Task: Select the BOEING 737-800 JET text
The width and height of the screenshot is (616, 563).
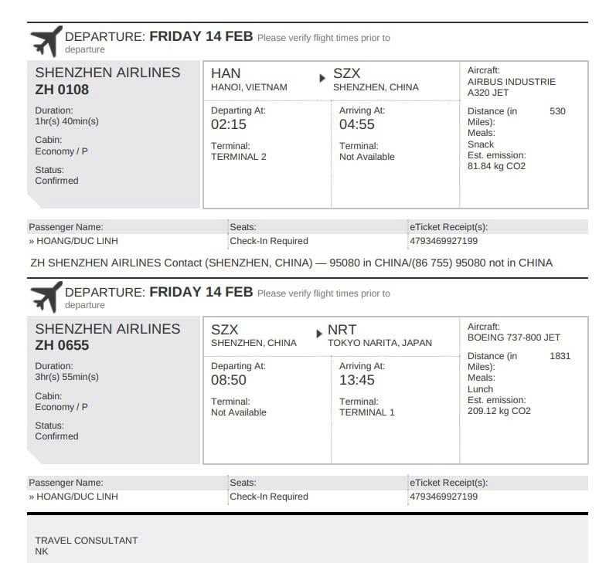Action: point(514,337)
